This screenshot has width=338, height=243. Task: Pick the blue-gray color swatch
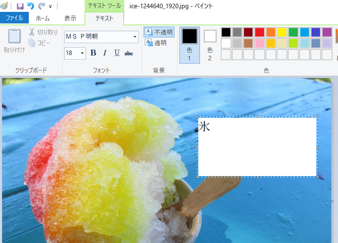click(x=315, y=43)
